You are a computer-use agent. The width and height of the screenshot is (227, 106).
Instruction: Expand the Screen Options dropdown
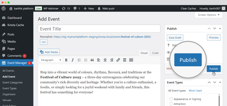[x=209, y=15]
